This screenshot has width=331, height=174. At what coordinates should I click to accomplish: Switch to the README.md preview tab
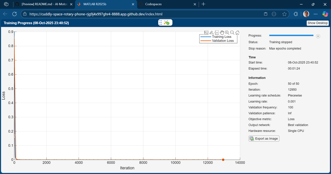coord(44,4)
